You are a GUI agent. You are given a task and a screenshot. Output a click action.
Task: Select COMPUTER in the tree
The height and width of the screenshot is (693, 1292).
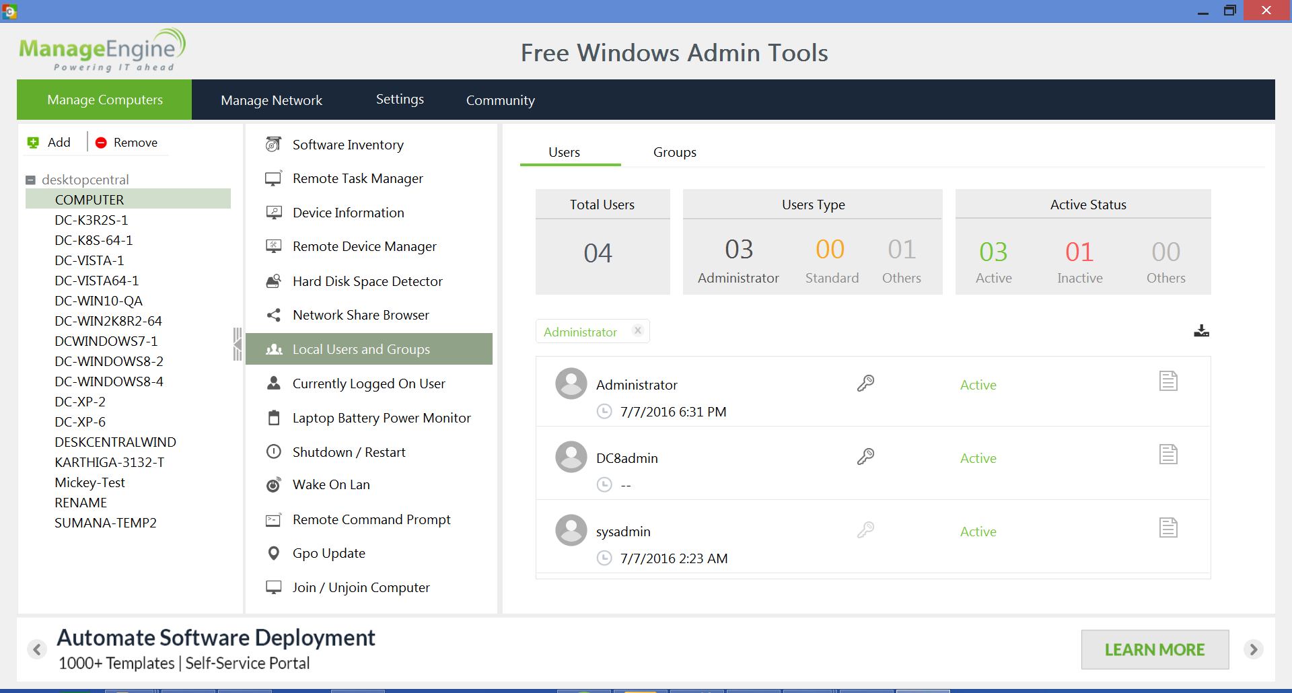(128, 200)
